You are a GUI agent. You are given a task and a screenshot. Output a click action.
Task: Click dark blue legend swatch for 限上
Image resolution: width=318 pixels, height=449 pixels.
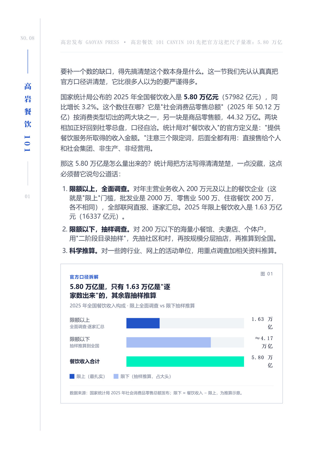coord(72,377)
